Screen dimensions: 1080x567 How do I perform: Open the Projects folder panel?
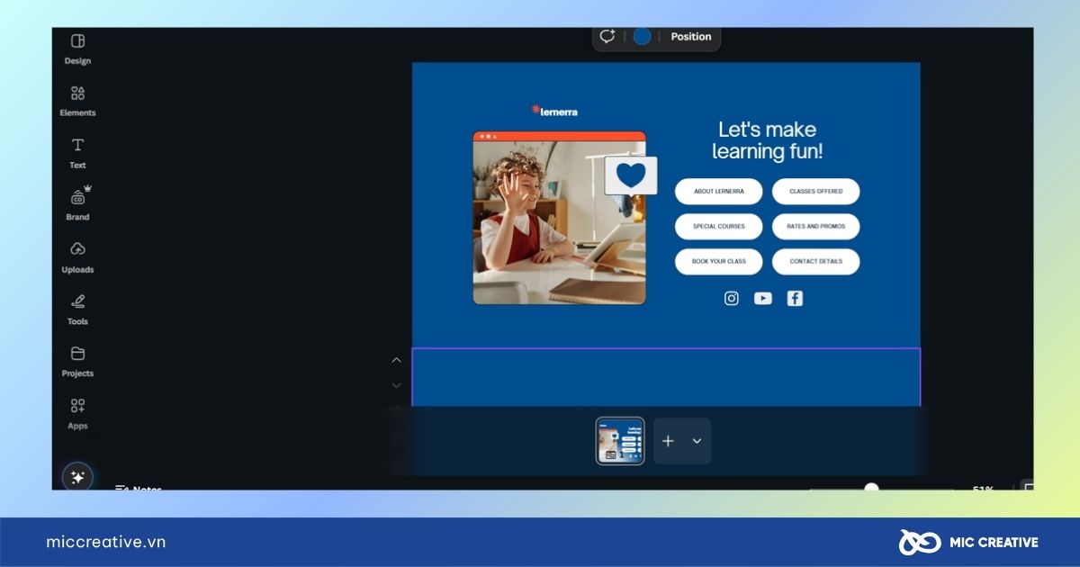pyautogui.click(x=77, y=361)
